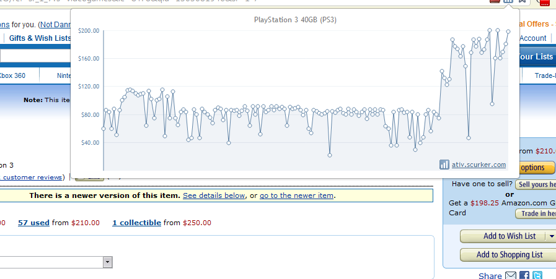Screen dimensions: 556x279
Task: Open the Account link in header
Action: [532, 38]
